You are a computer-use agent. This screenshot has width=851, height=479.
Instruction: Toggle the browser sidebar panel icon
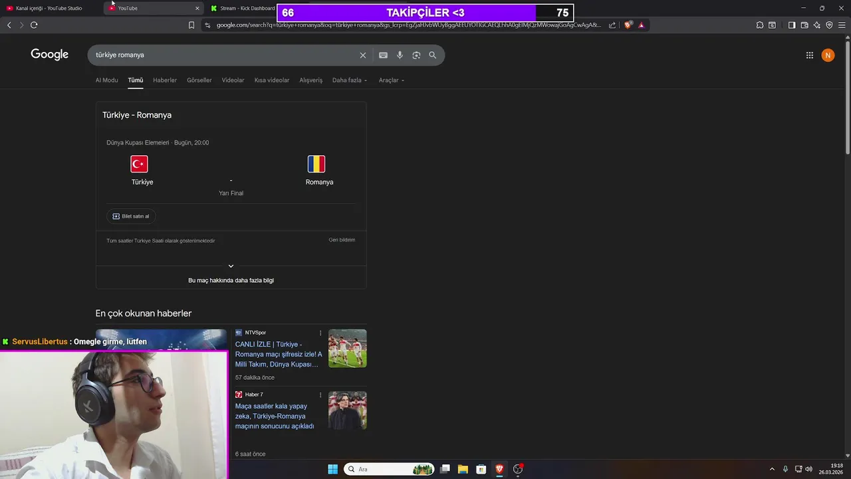pyautogui.click(x=792, y=25)
